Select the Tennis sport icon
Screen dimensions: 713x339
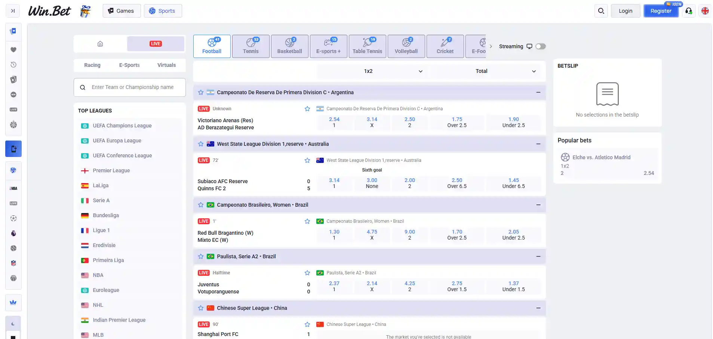[251, 46]
